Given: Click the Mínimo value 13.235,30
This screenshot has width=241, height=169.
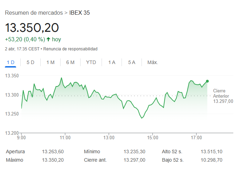Looking at the screenshot, I should pyautogui.click(x=135, y=152).
